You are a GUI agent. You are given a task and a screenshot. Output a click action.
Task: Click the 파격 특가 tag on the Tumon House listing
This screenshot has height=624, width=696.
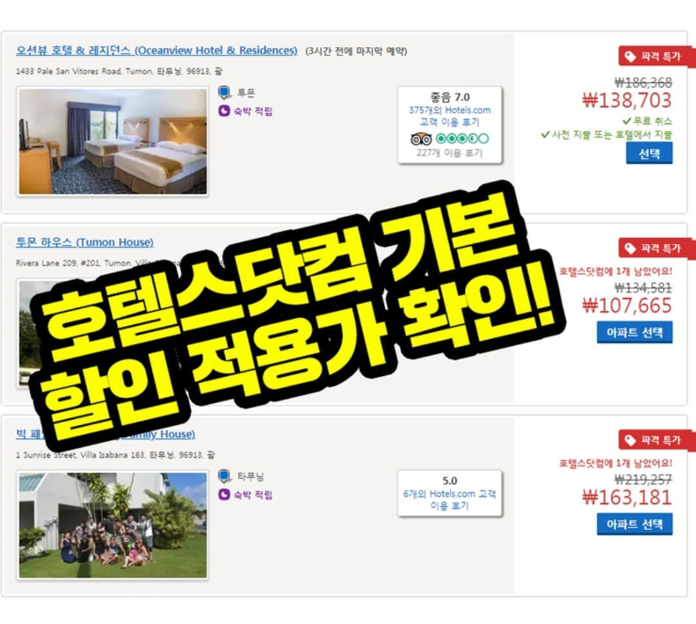coord(655,249)
